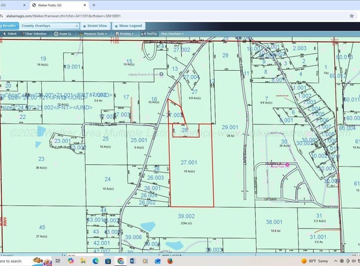Click the pink Mobile Park map marker
The height and width of the screenshot is (266, 360).
[287, 165]
